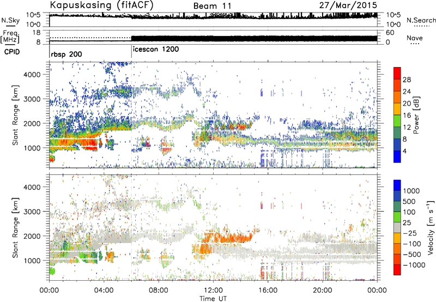Click the 'Beam 11' label

point(212,6)
